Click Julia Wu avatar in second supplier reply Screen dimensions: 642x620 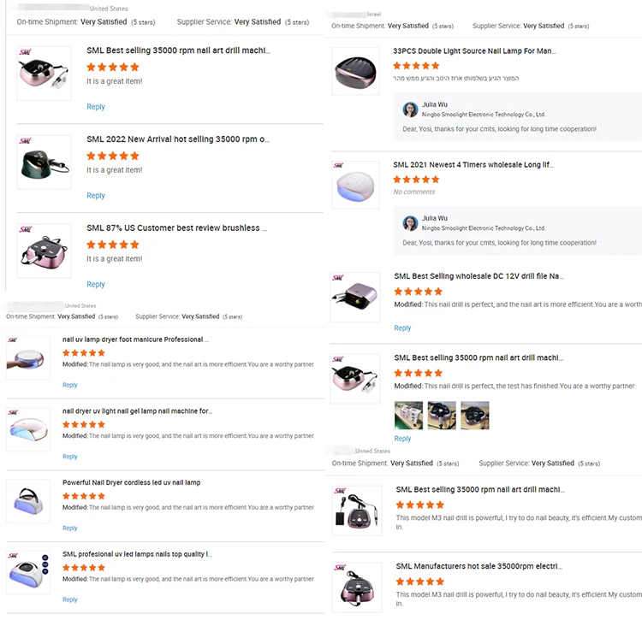[x=410, y=223]
